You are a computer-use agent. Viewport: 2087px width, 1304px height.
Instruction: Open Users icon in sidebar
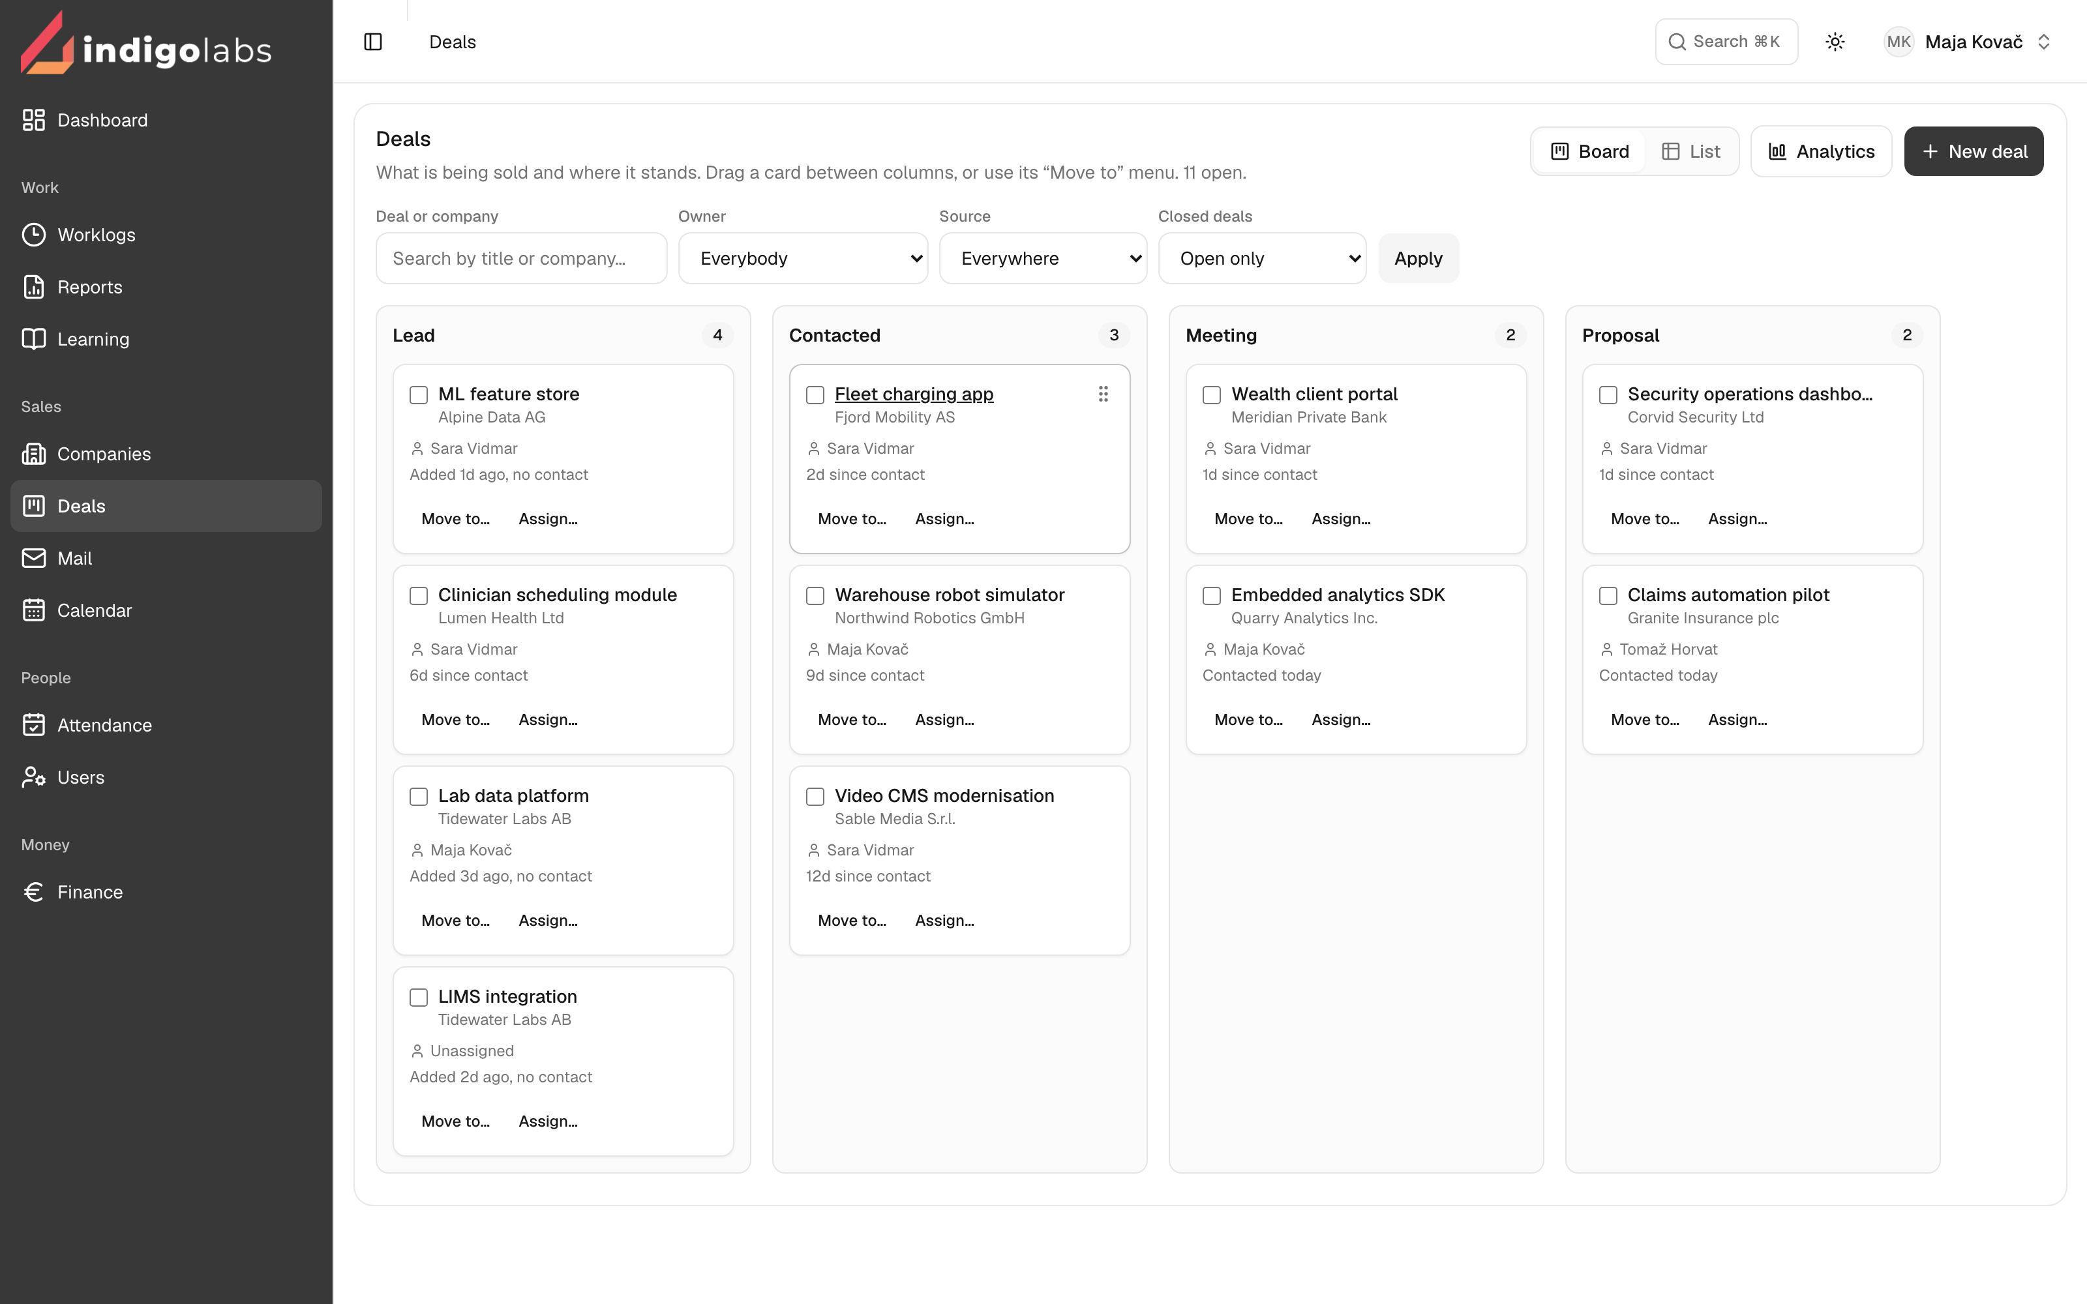pyautogui.click(x=34, y=777)
